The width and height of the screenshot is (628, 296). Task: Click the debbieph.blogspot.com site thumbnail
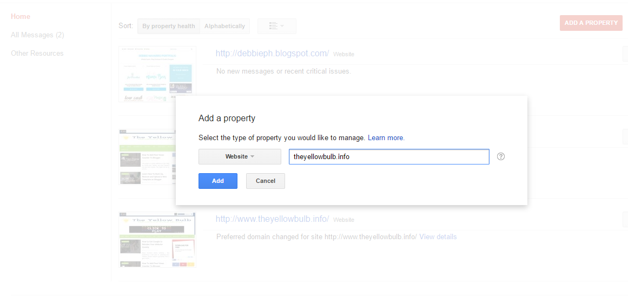157,74
